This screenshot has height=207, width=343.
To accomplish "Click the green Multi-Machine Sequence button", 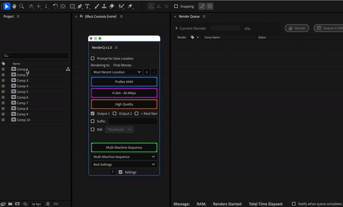I will coord(124,148).
